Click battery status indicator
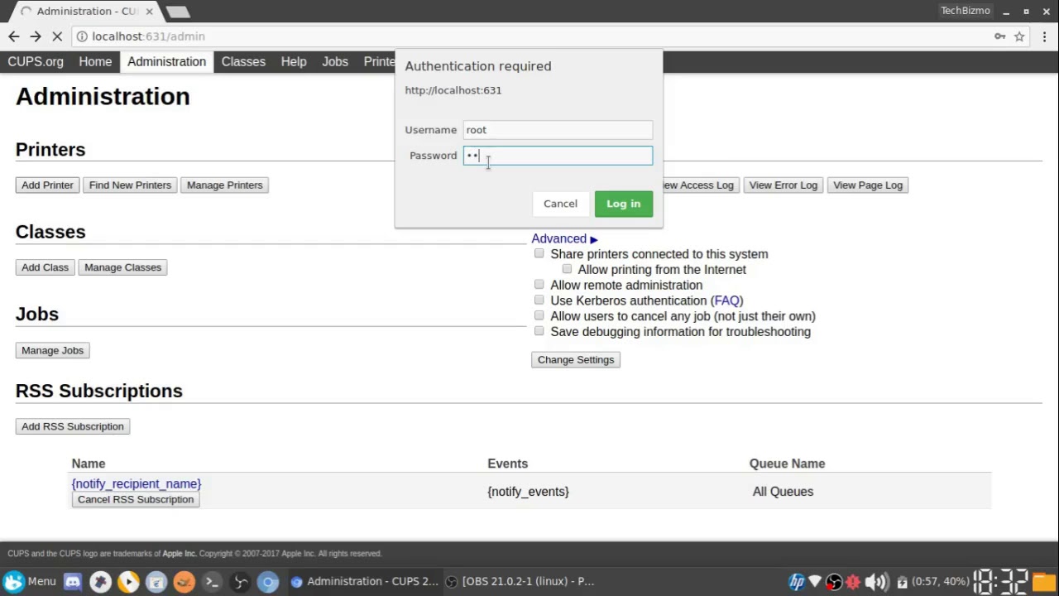This screenshot has height=596, width=1059. coord(932,582)
